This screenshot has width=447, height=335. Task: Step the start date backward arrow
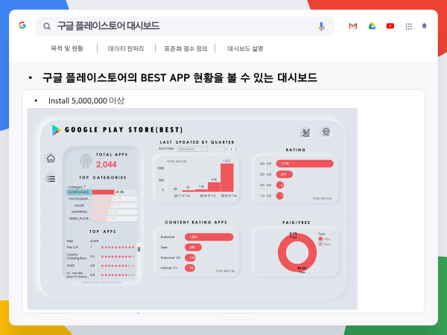pos(231,149)
